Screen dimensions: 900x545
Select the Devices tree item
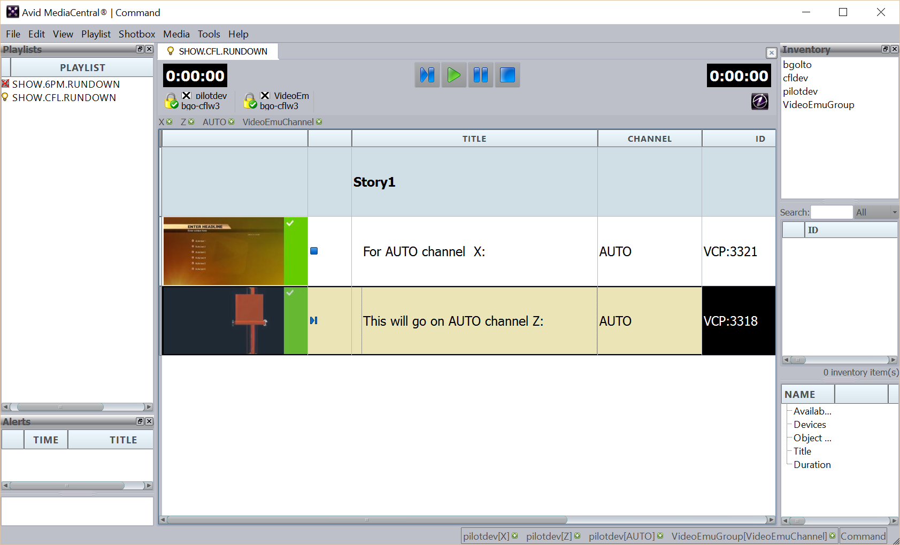coord(810,425)
